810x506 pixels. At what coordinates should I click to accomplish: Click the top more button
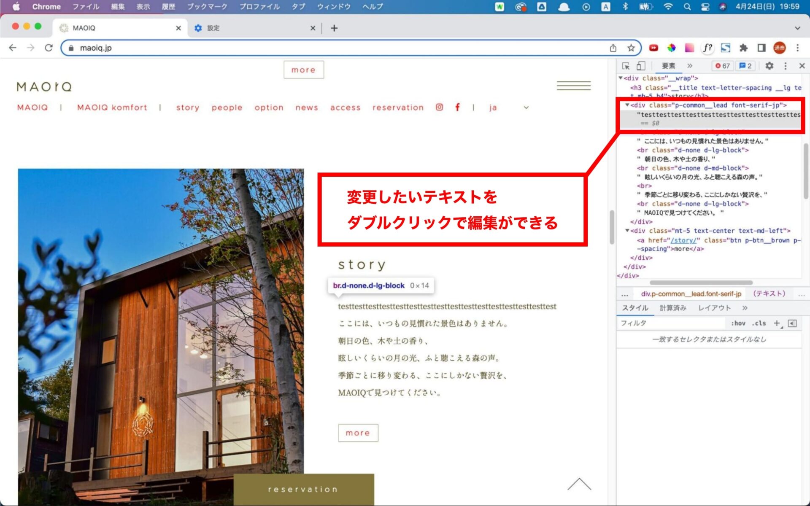[304, 70]
